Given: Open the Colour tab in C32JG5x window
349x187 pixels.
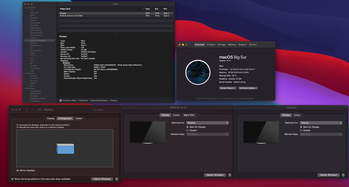Looking at the screenshot, I should tap(297, 115).
